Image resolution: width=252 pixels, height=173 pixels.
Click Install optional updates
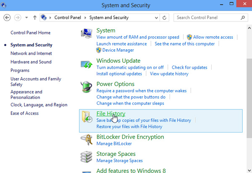[x=119, y=74]
